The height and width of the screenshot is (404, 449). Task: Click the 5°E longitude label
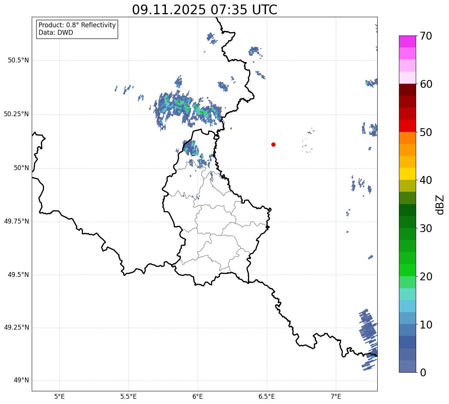tap(60, 396)
